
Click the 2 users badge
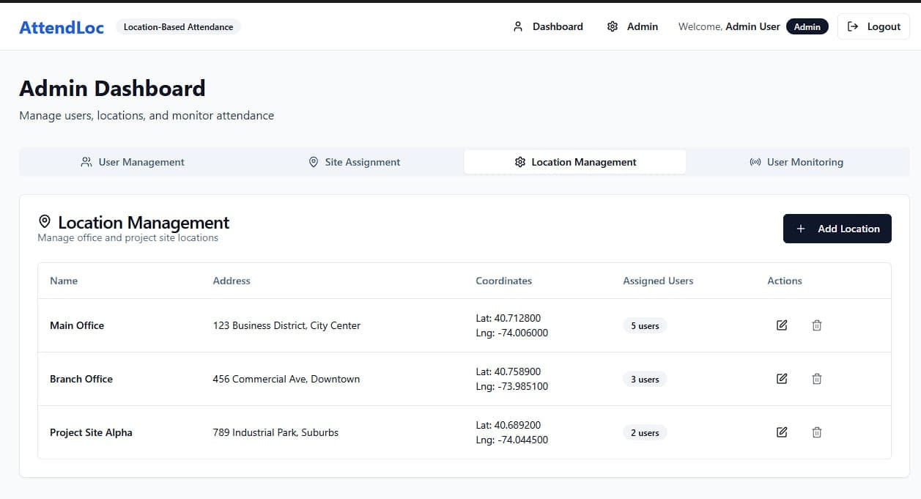pyautogui.click(x=645, y=433)
